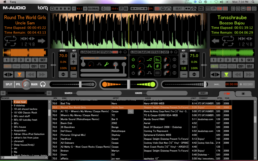Image resolution: width=258 pixels, height=161 pixels.
Task: Click the curve icon left of BEAT
Action: coord(169,9)
